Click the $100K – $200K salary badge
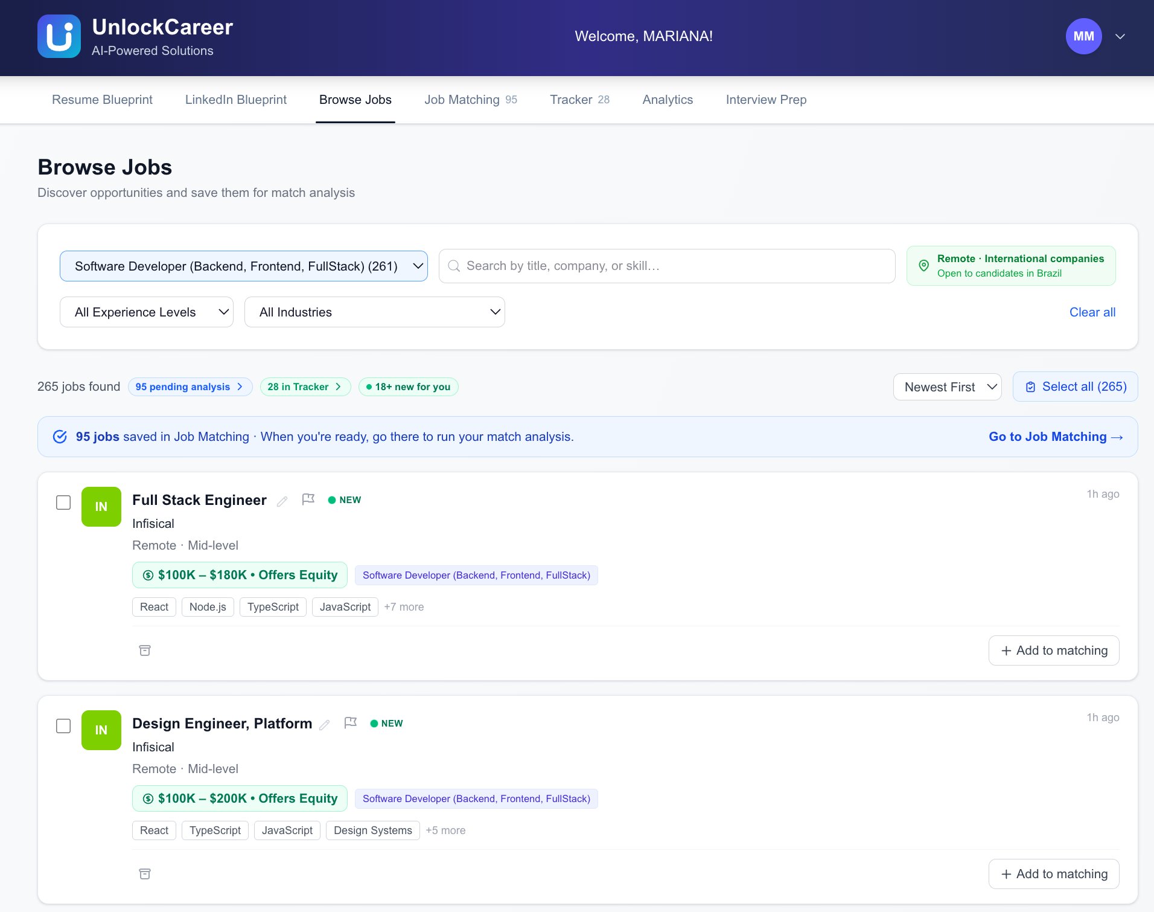 coord(240,798)
